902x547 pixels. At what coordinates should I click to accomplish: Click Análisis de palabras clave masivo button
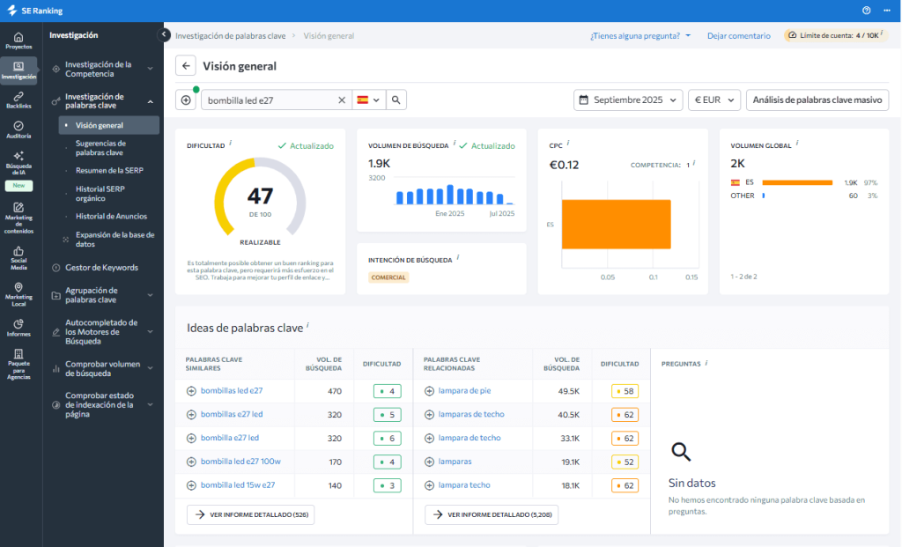817,100
